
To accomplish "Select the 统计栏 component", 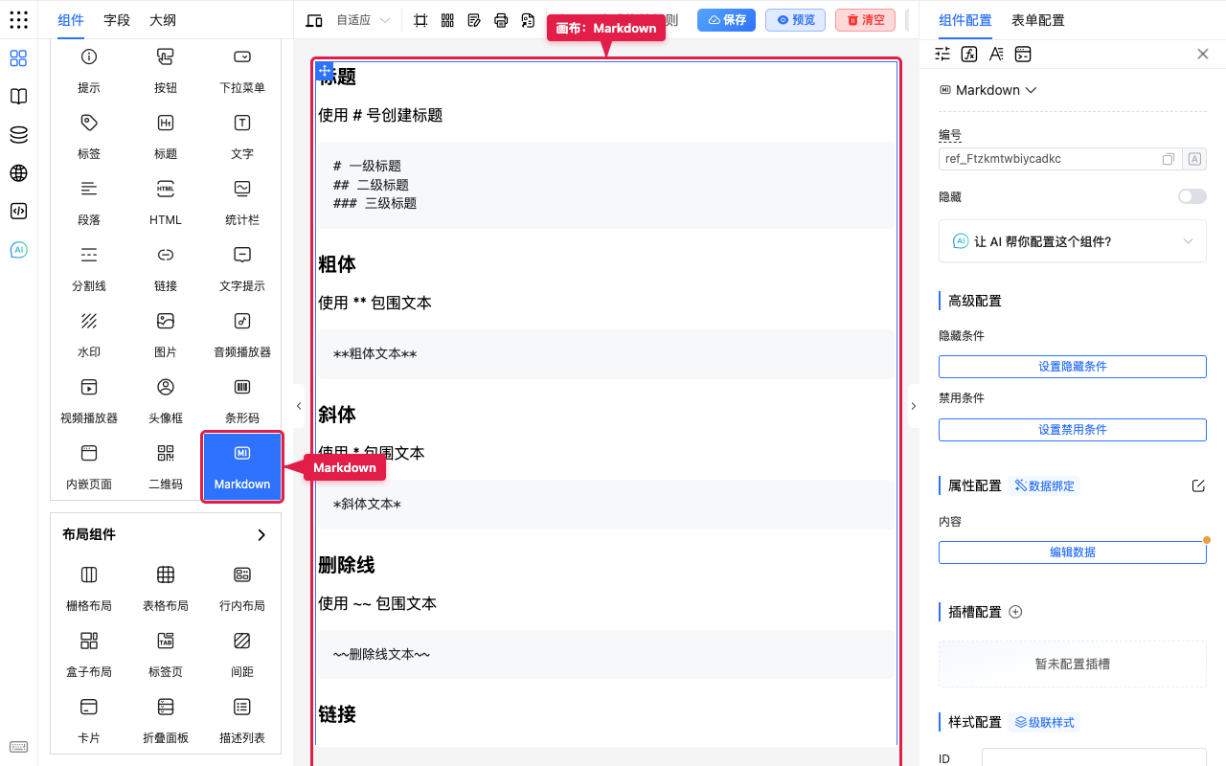I will click(242, 202).
